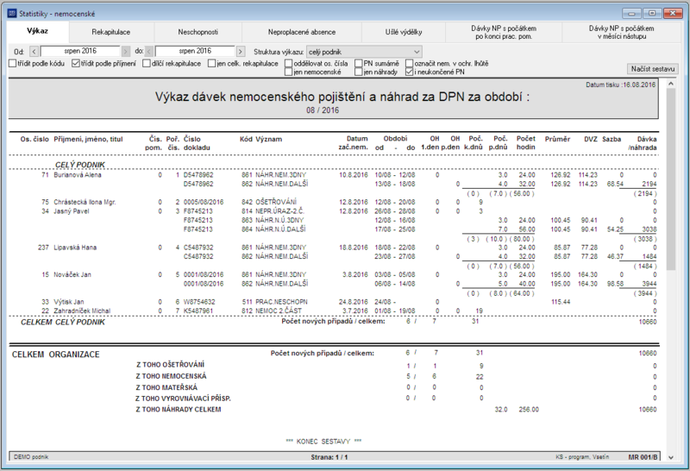Click the app icon in title bar
This screenshot has height=471, width=690.
pyautogui.click(x=12, y=13)
